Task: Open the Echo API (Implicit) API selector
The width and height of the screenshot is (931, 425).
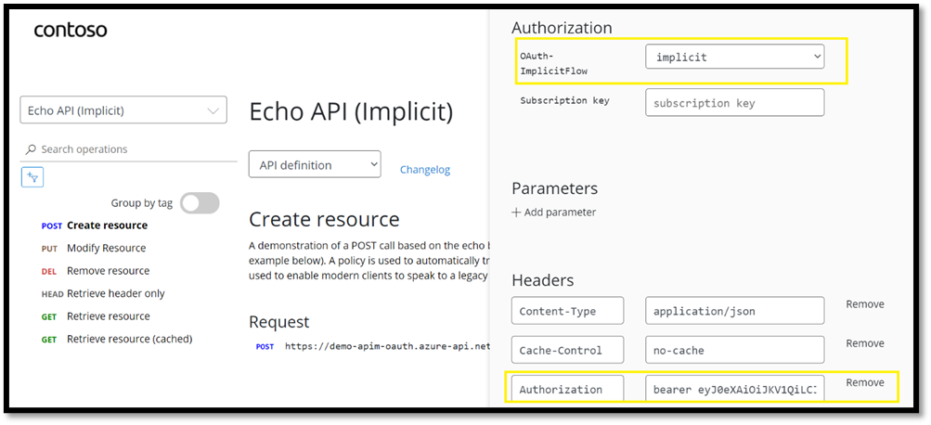Action: pyautogui.click(x=123, y=109)
